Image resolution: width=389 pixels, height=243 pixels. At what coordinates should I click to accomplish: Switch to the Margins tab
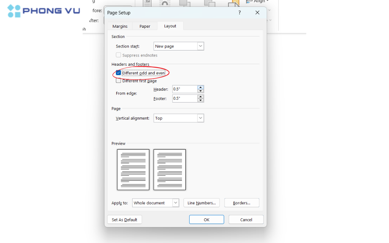click(120, 26)
